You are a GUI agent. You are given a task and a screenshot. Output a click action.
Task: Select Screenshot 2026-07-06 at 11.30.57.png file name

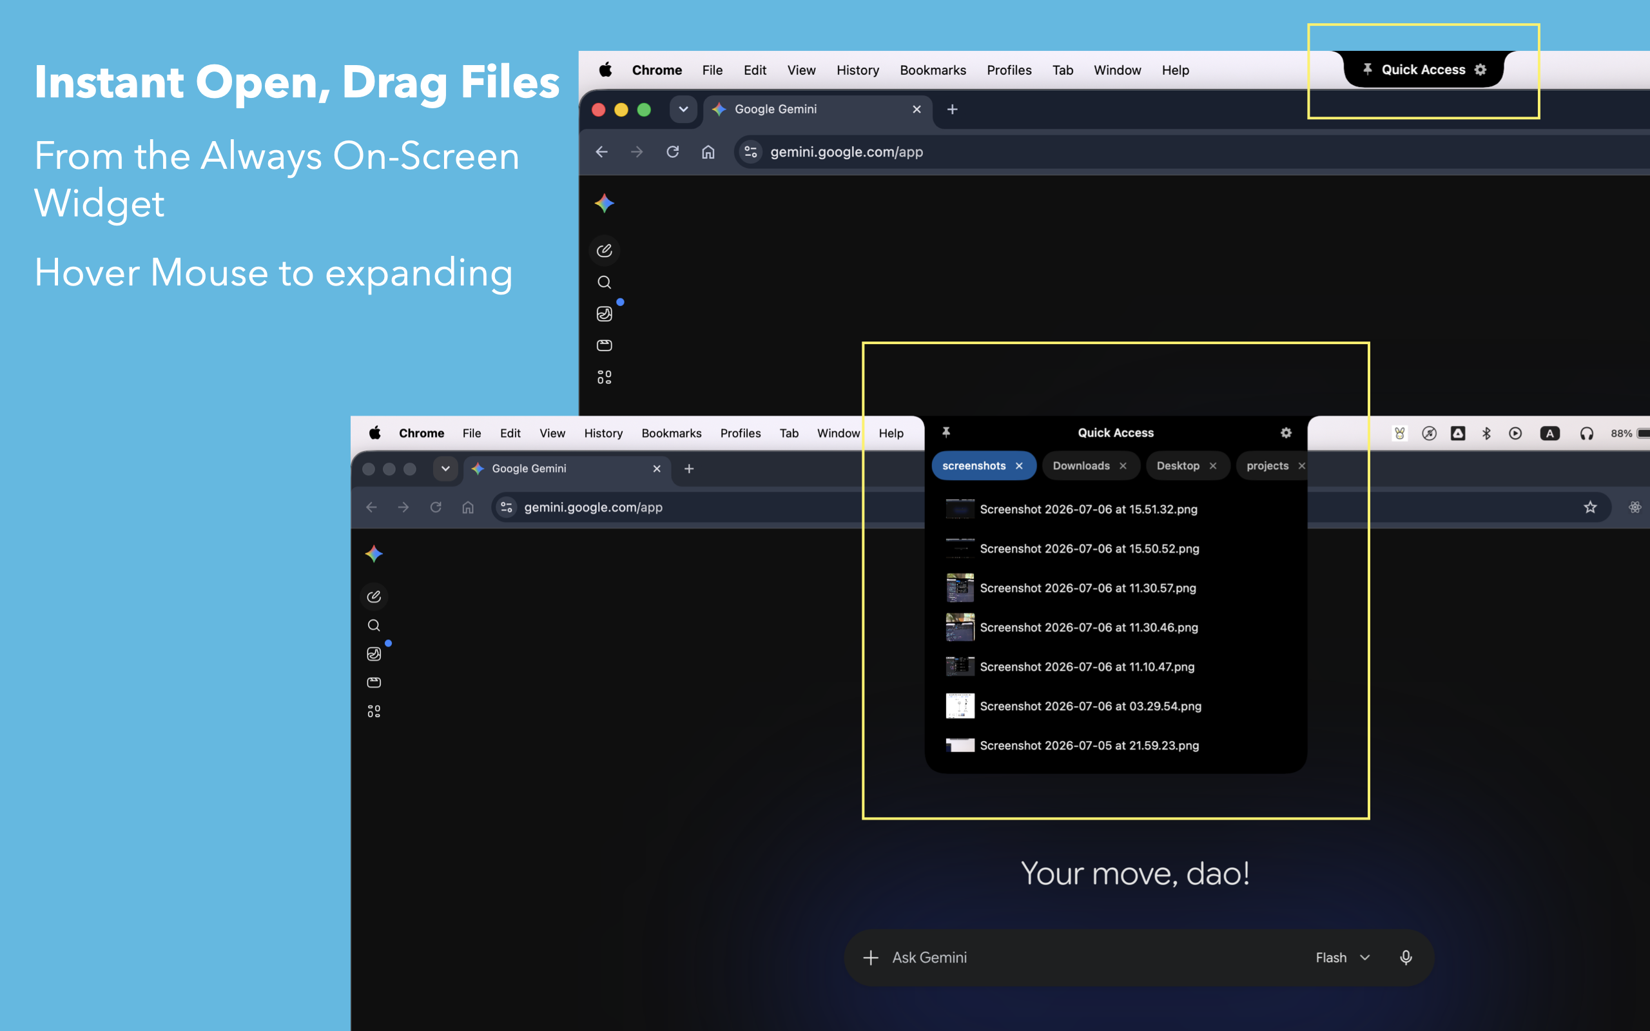(x=1087, y=588)
